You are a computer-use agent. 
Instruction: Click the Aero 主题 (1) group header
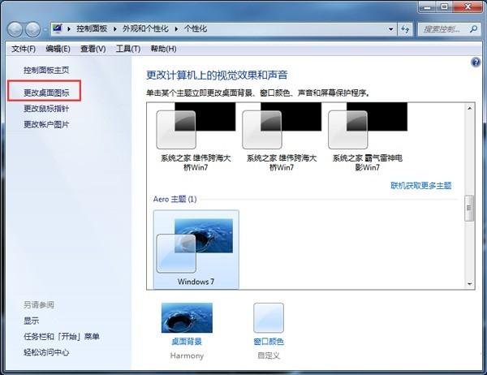(175, 199)
